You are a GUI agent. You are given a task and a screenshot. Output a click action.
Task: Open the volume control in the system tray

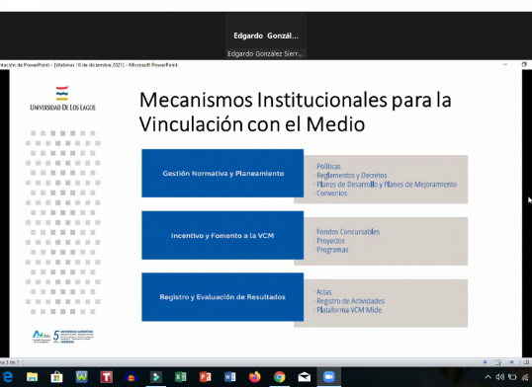pyautogui.click(x=499, y=377)
